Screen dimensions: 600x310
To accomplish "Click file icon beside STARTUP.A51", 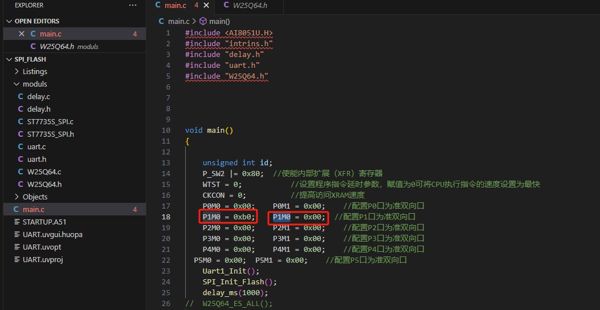I will coord(17,222).
